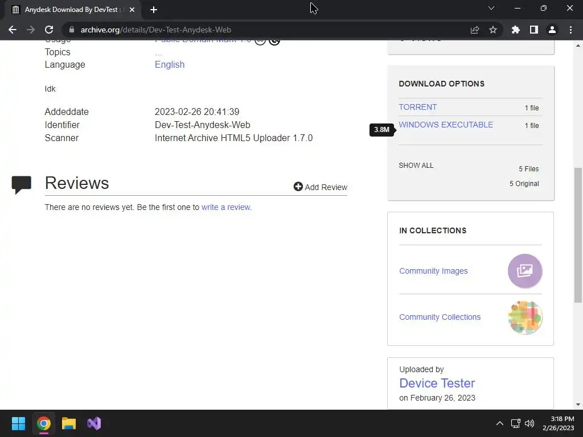Click the scrollbar up arrow

click(x=578, y=46)
